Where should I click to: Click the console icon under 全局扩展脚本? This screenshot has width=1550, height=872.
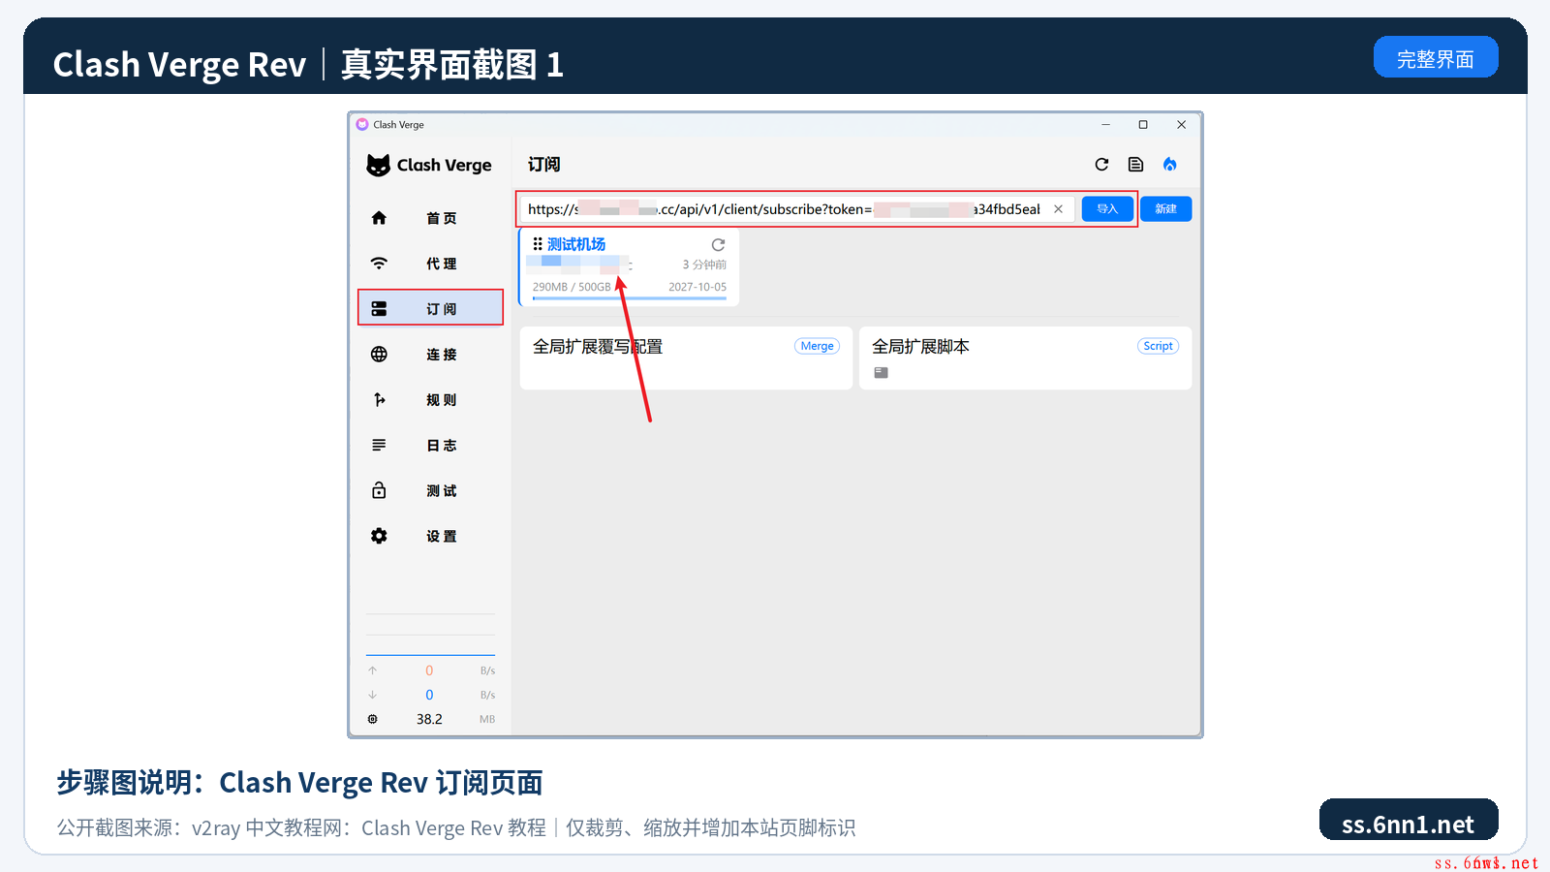coord(881,373)
